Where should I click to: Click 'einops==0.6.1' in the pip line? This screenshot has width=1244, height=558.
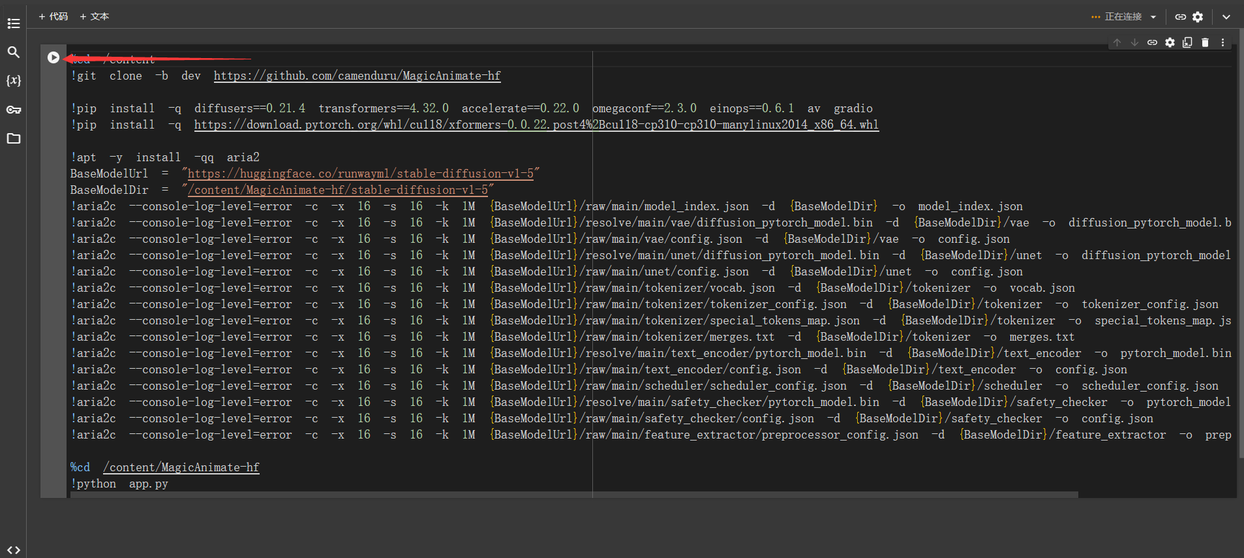point(752,108)
